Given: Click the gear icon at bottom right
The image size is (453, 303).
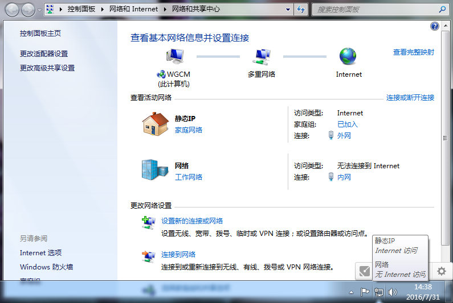Looking at the screenshot, I should pyautogui.click(x=441, y=271).
